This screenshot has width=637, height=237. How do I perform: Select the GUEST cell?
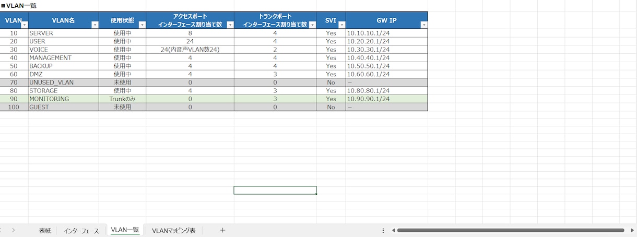[x=63, y=107]
